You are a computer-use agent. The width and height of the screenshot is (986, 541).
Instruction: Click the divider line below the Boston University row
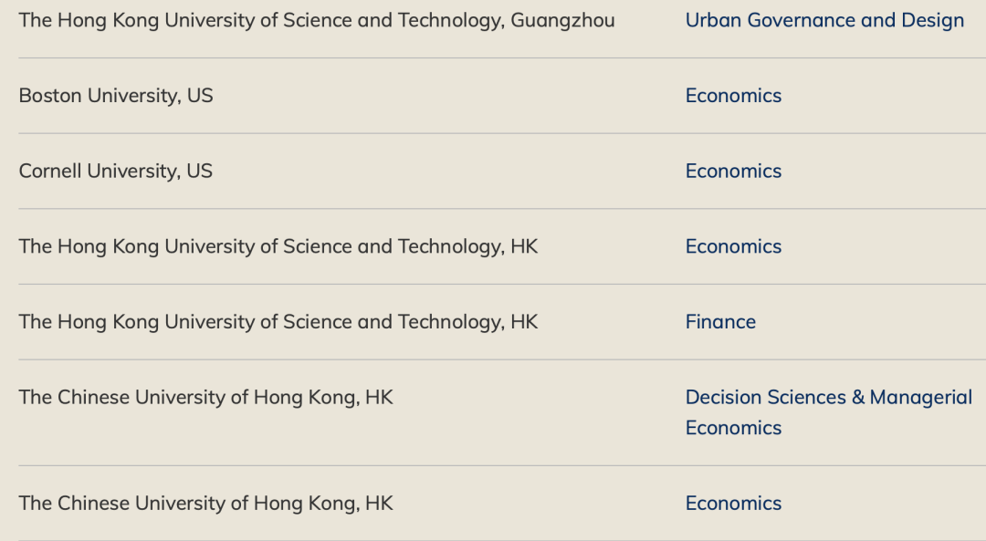[x=502, y=133]
